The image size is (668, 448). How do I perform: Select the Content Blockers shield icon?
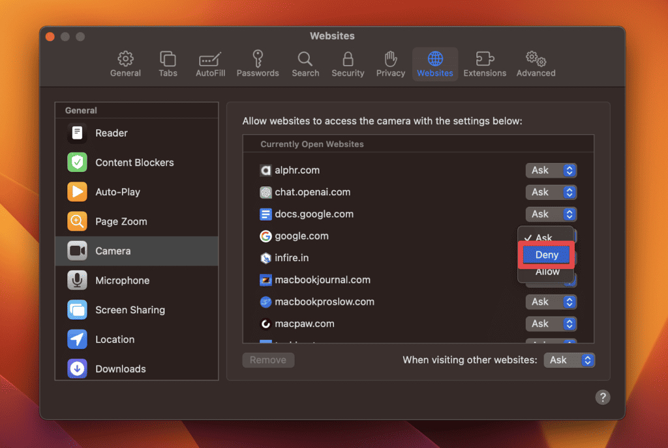click(x=77, y=162)
